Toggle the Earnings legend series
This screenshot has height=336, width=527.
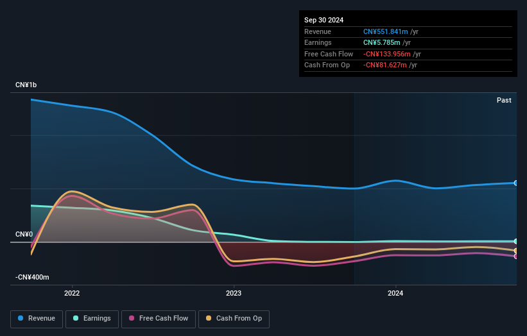(x=92, y=319)
